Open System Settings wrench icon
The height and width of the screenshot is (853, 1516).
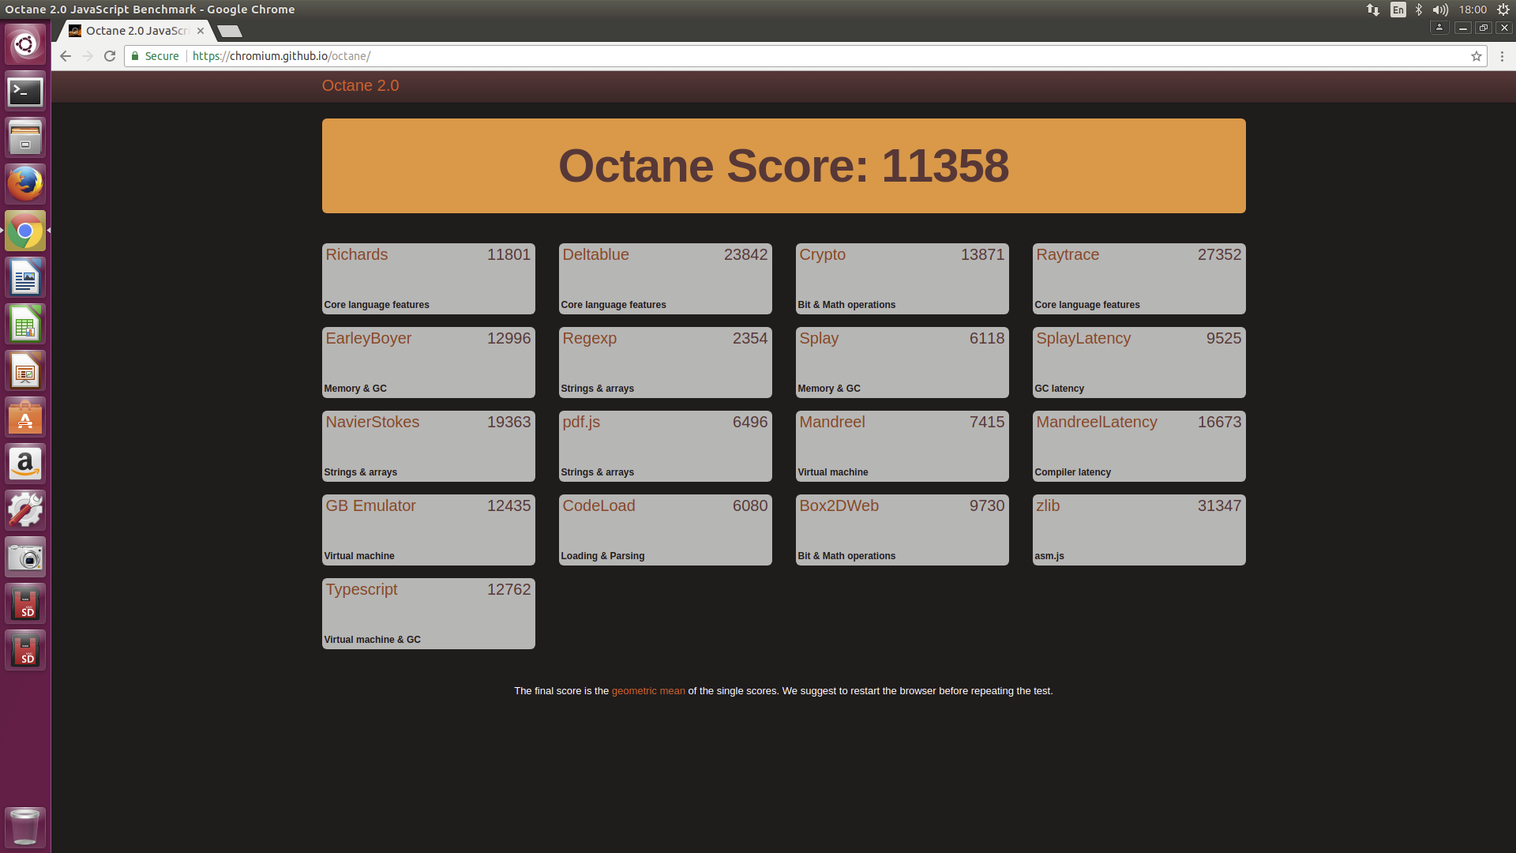pos(25,511)
